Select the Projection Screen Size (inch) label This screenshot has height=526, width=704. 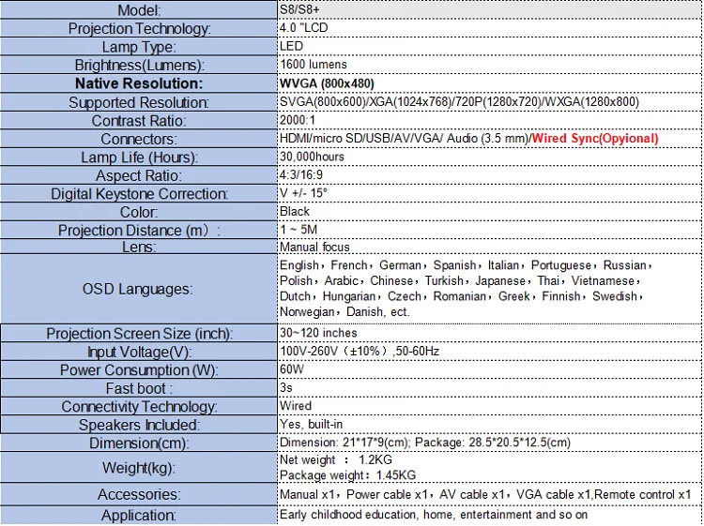[139, 334]
